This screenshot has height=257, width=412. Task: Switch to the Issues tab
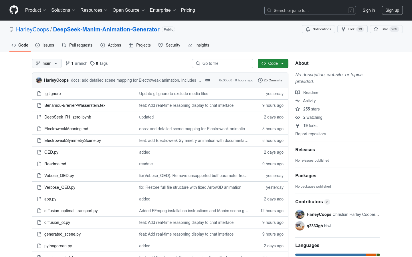[x=45, y=45]
